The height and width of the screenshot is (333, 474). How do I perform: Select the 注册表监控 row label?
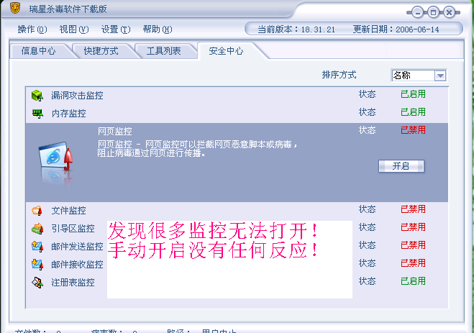[x=73, y=283]
